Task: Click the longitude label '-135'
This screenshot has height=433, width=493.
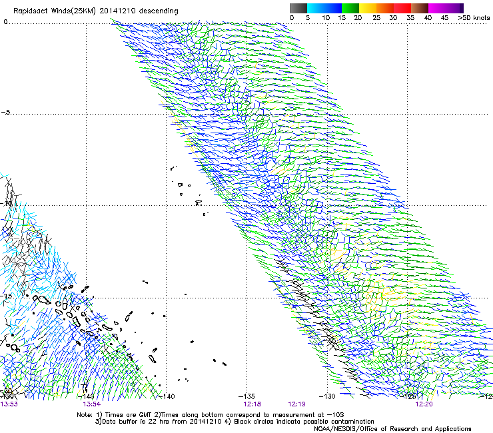Action: 246,396
